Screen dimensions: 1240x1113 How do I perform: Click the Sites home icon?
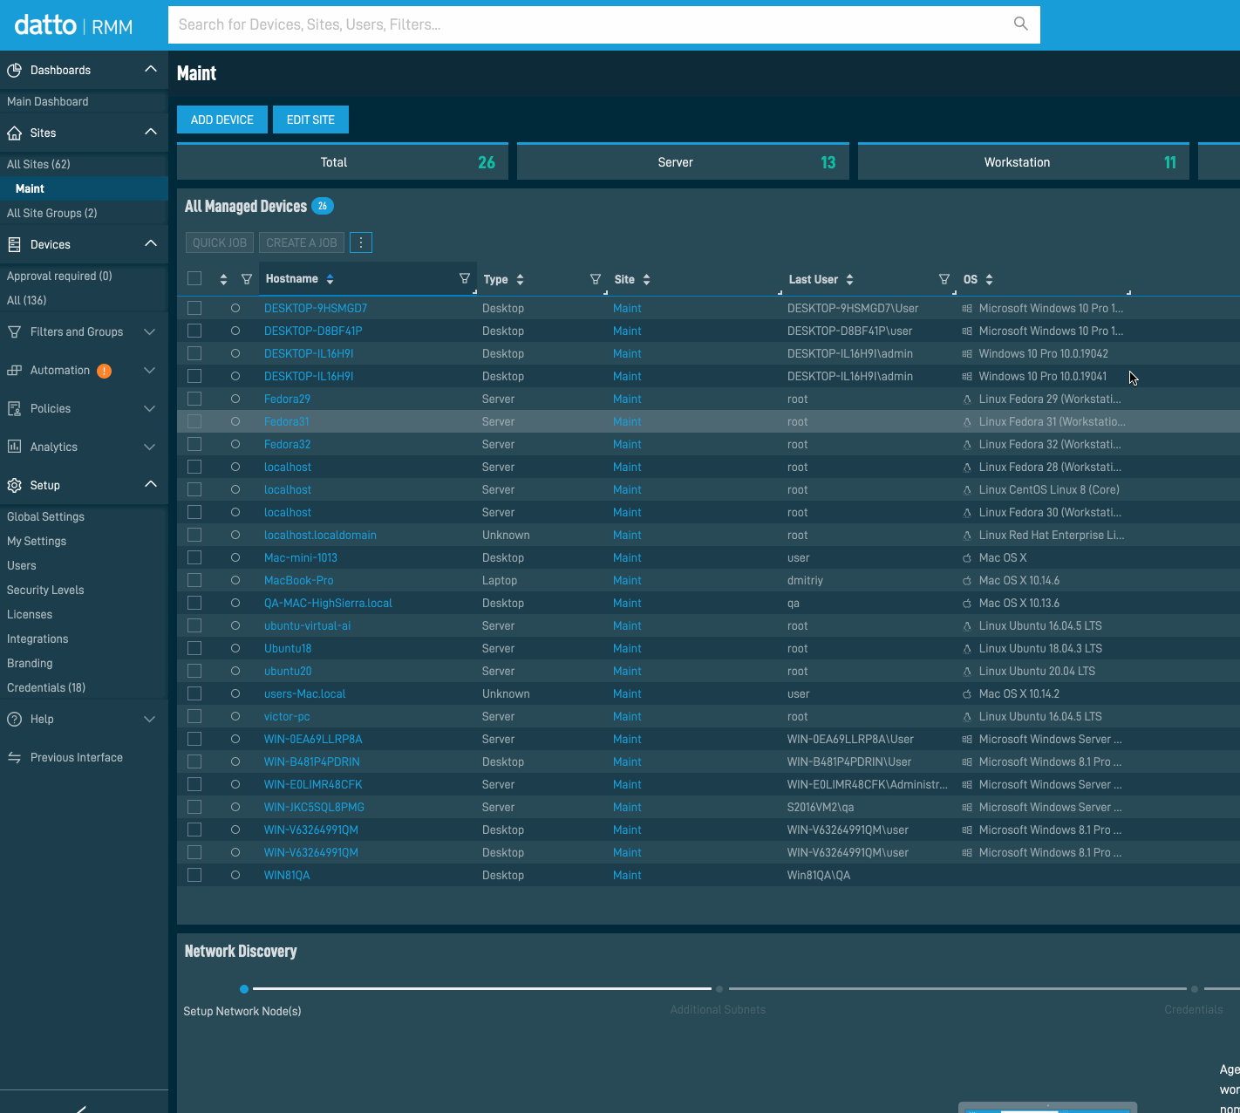pyautogui.click(x=14, y=133)
